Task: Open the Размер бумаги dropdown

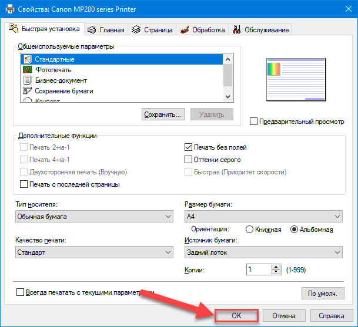Action: pyautogui.click(x=263, y=217)
